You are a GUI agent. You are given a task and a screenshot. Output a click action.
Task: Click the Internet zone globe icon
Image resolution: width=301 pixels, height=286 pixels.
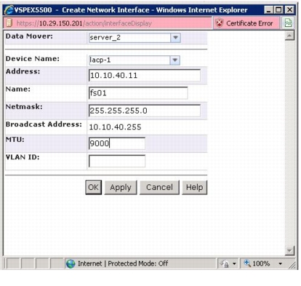click(x=71, y=263)
